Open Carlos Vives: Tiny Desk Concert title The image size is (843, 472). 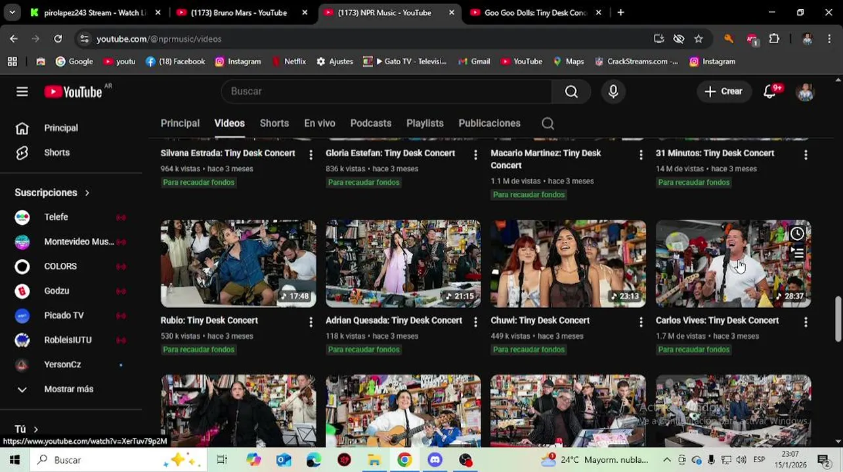click(x=717, y=321)
